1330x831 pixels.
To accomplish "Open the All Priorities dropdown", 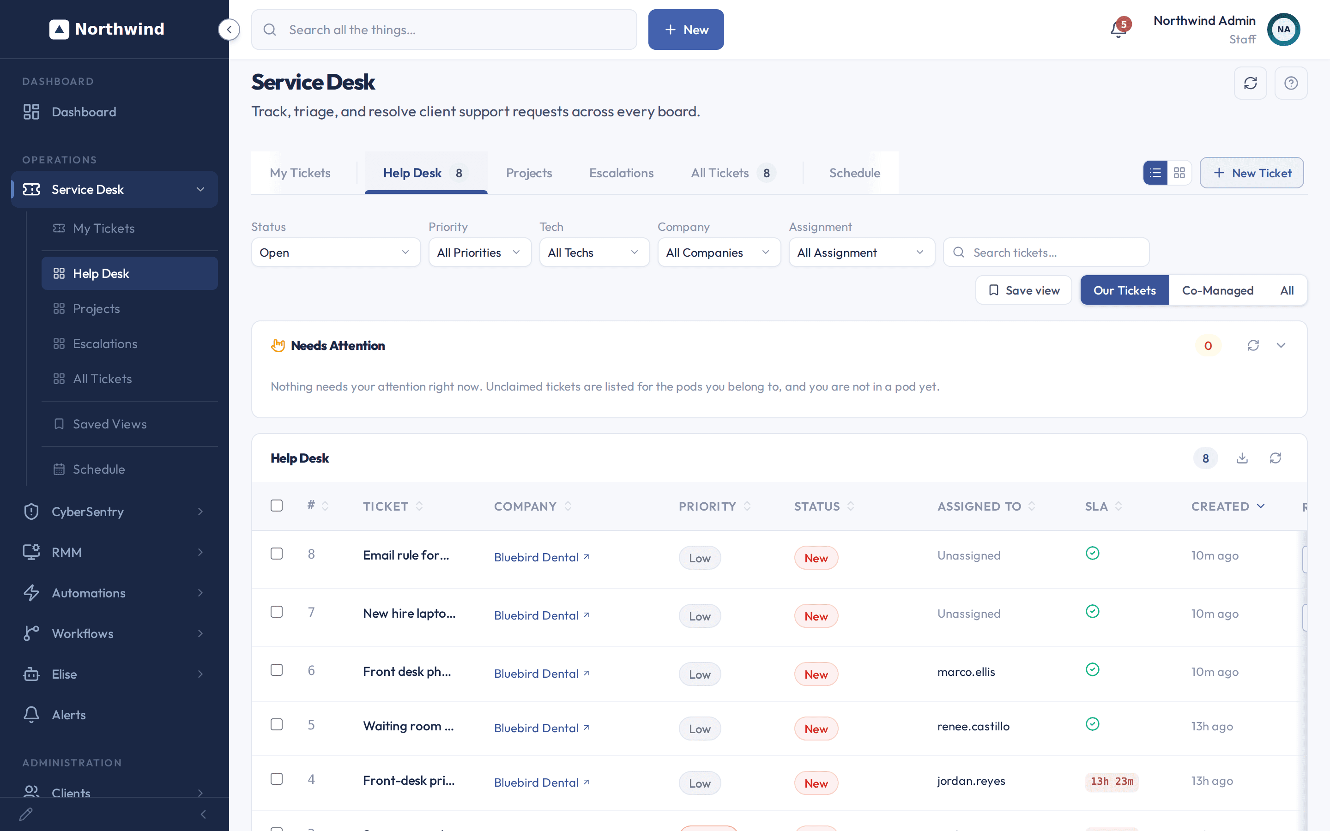I will [x=479, y=252].
